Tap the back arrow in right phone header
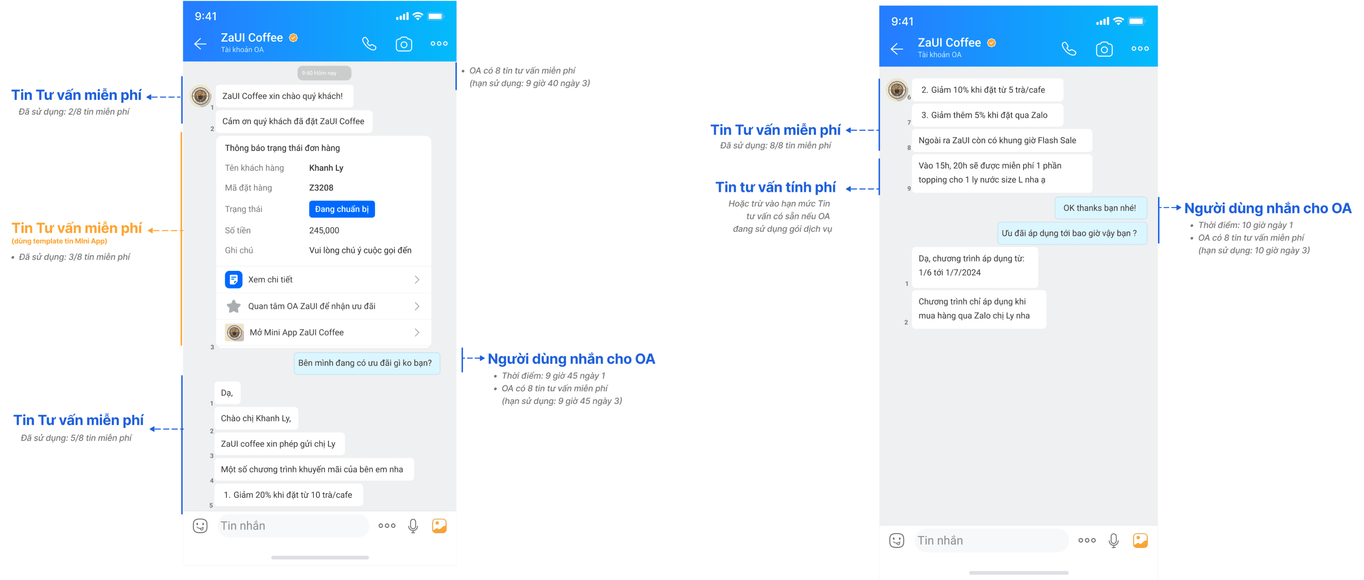 pyautogui.click(x=897, y=49)
